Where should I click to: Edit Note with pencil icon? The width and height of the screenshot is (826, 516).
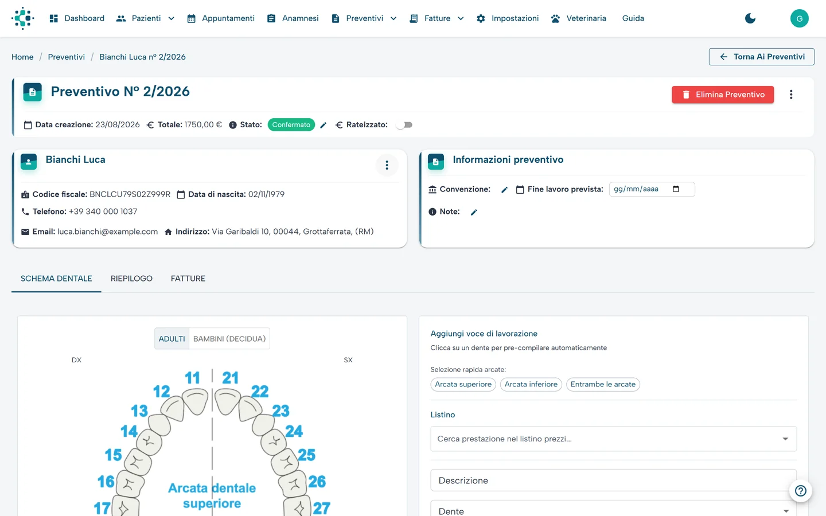(x=474, y=212)
